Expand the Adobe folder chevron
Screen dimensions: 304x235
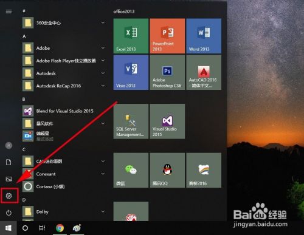(103, 48)
